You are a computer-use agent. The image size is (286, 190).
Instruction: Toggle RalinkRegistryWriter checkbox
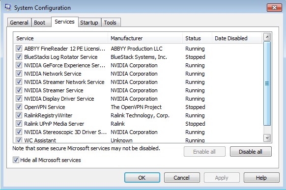tap(19, 115)
